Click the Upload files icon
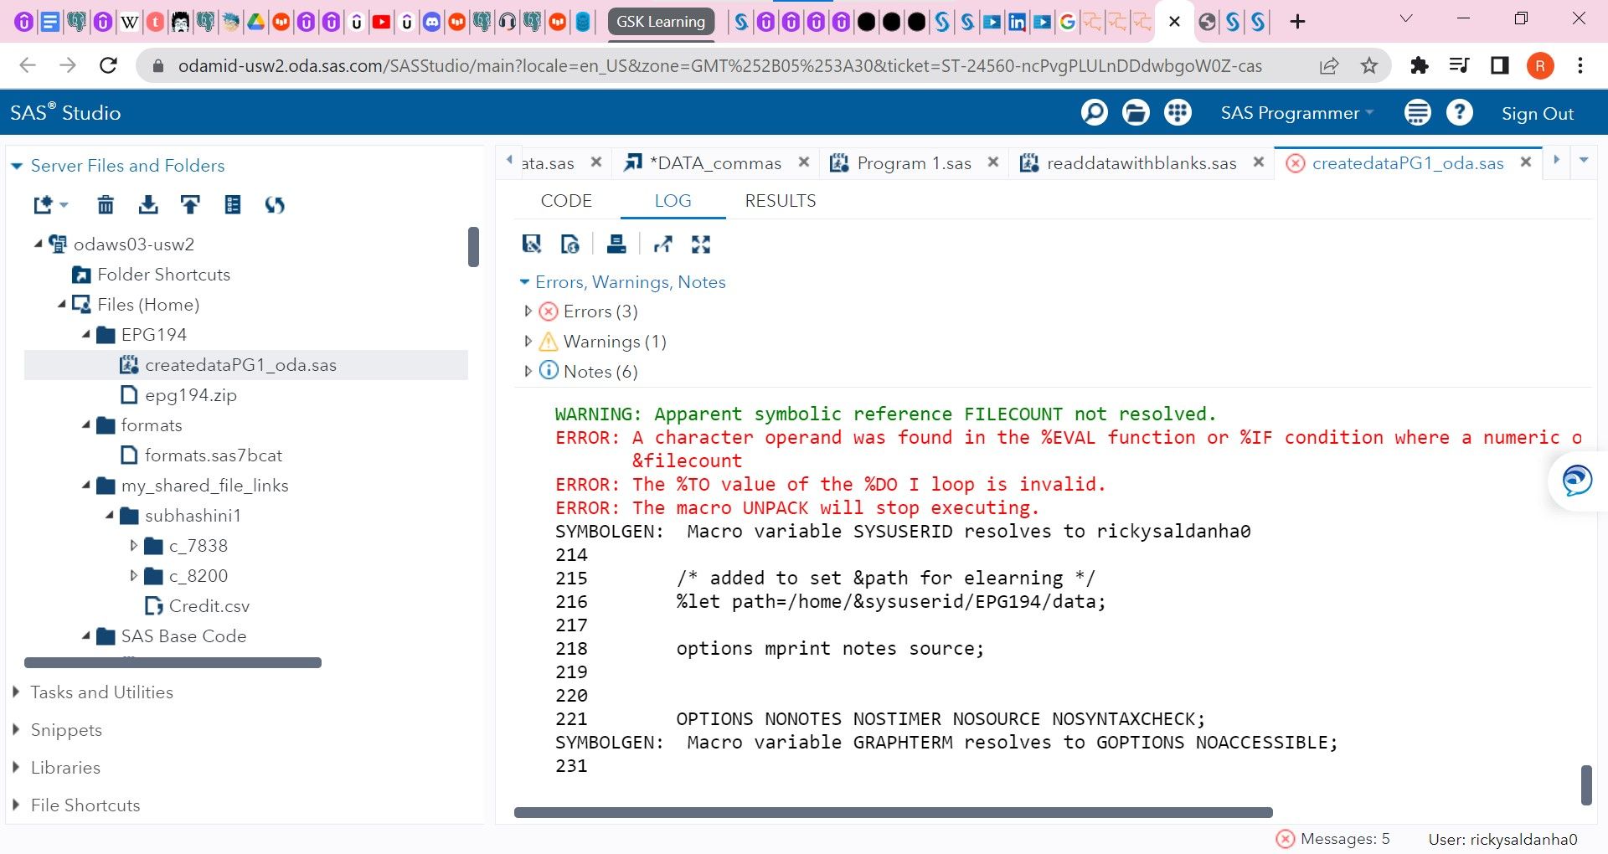Image resolution: width=1608 pixels, height=854 pixels. (x=190, y=204)
